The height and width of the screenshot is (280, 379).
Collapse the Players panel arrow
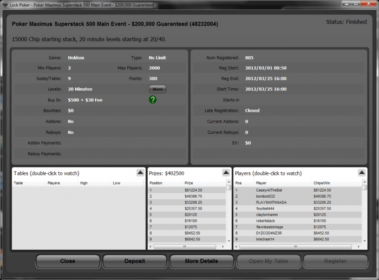(x=362, y=172)
